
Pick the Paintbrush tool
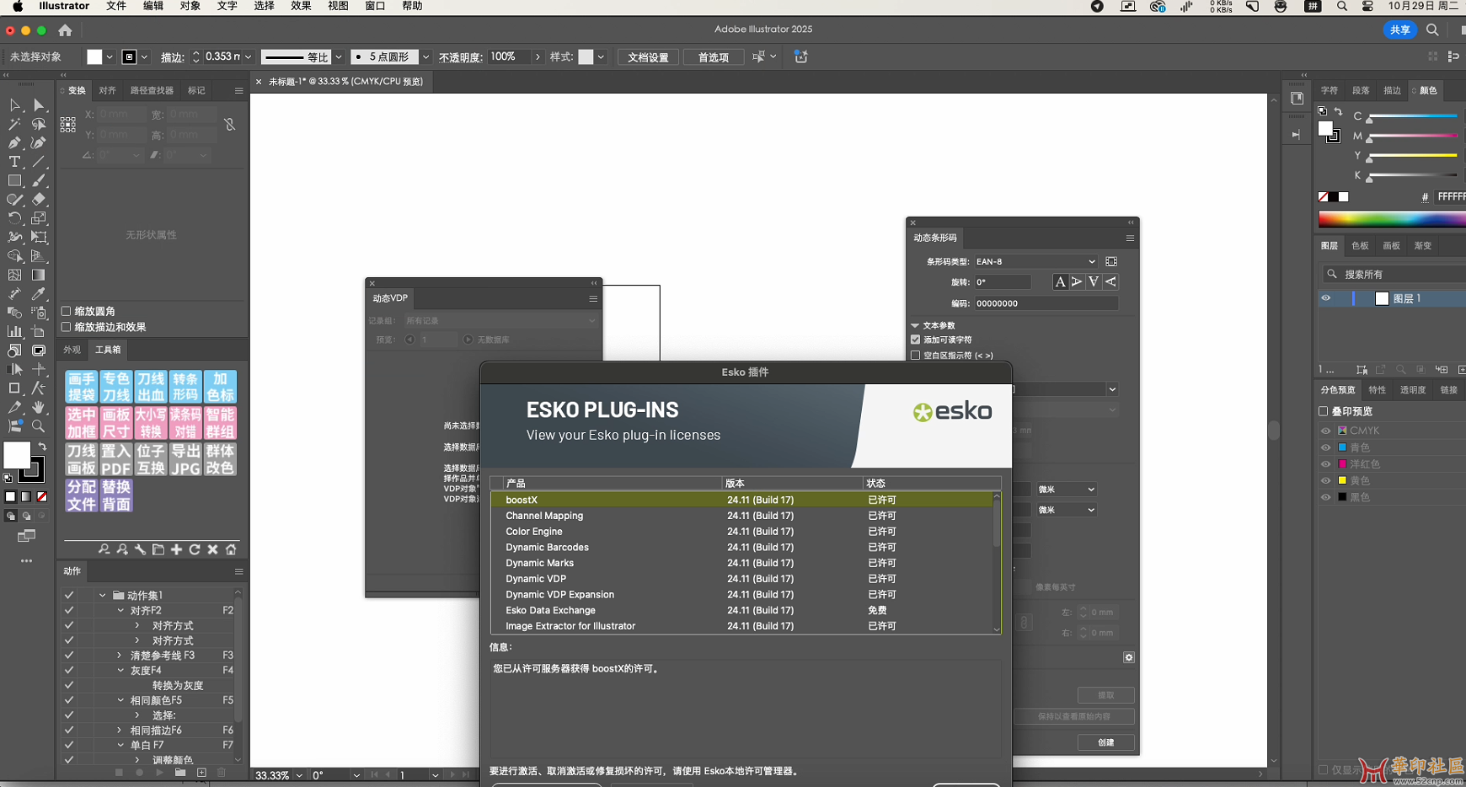(x=39, y=180)
